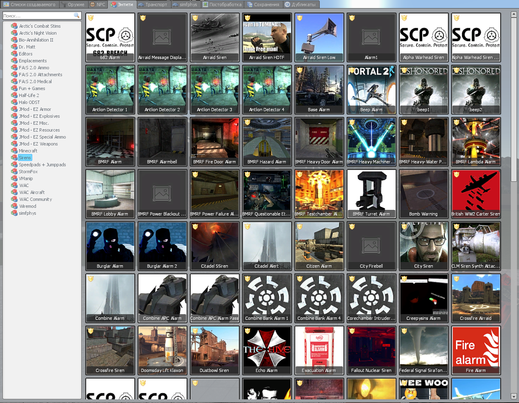
Task: Spawn the Crossfire Airraid entity
Action: (476, 298)
